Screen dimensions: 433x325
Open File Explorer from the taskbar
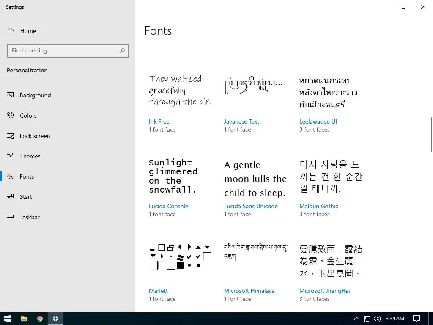point(24,319)
